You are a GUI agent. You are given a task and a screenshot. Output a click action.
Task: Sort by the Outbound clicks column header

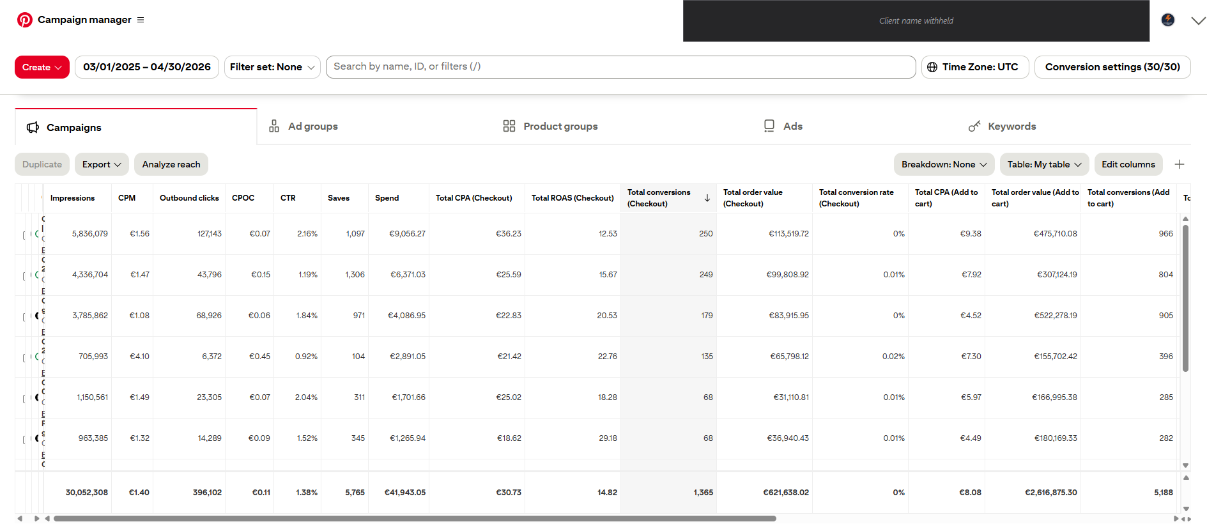click(189, 198)
